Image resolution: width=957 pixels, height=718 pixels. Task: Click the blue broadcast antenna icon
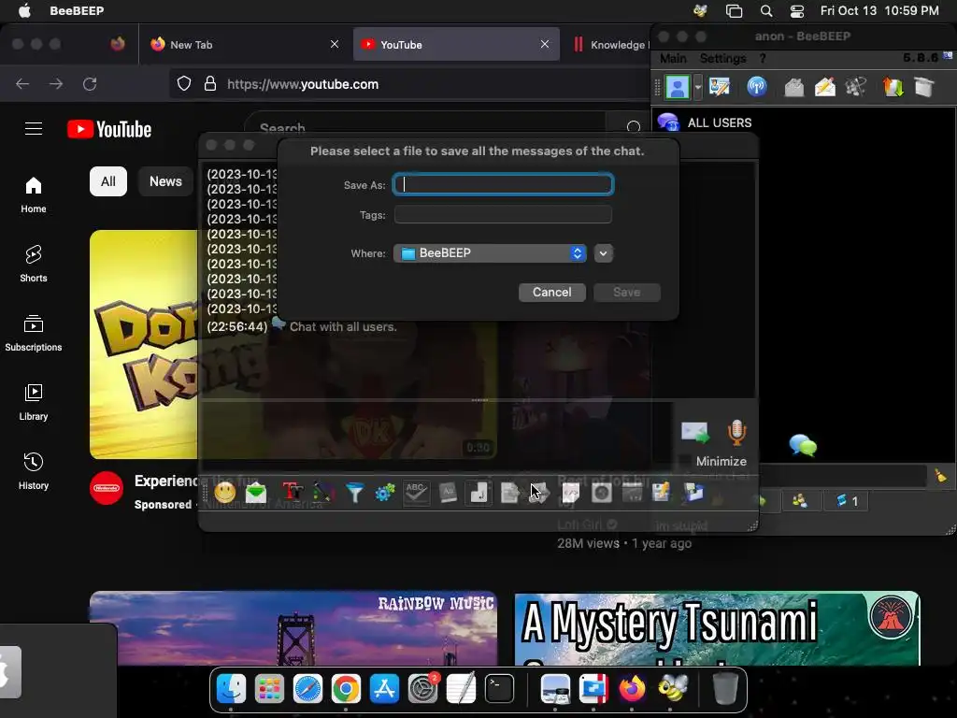[x=757, y=87]
